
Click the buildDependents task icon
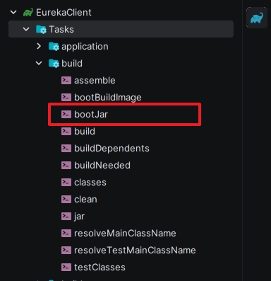(x=66, y=149)
